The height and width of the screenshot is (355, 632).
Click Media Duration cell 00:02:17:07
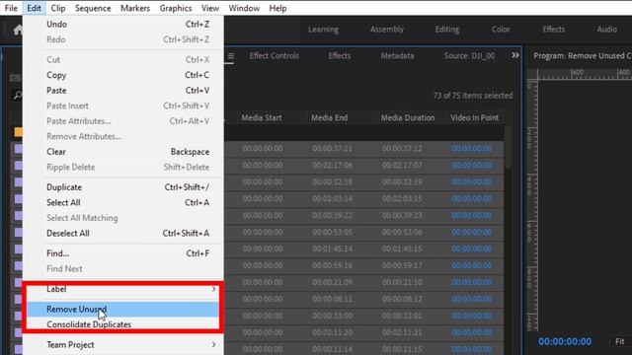coord(402,166)
